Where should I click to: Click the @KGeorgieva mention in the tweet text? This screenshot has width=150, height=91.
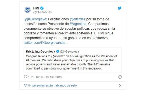click(x=35, y=19)
